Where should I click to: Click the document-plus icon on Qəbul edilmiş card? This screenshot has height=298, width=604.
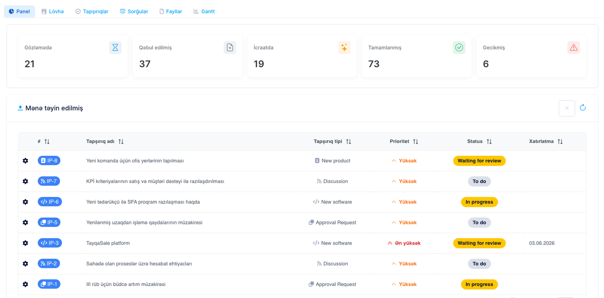click(x=230, y=47)
